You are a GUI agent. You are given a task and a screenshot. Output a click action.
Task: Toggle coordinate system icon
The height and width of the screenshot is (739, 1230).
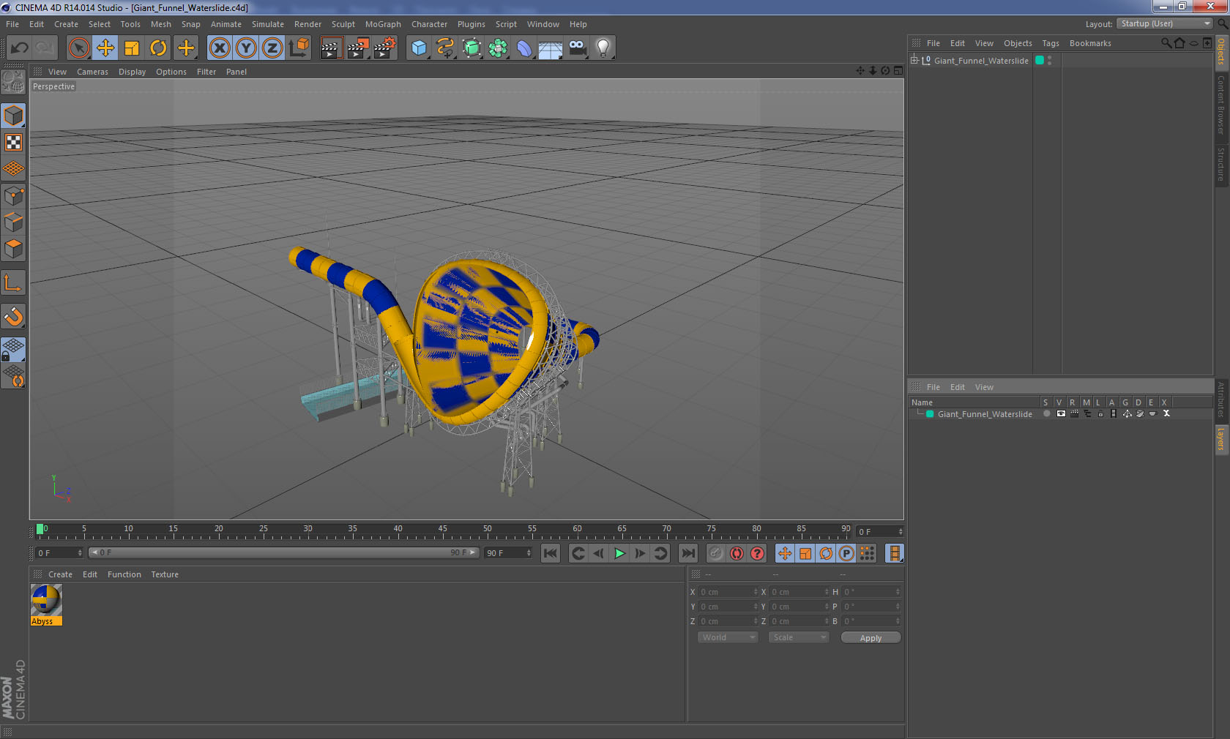tap(299, 48)
